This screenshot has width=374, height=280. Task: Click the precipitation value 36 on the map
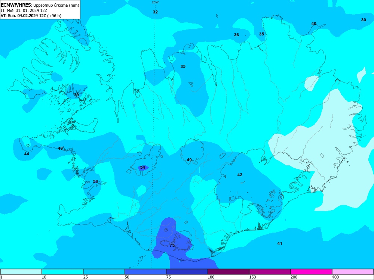(x=236, y=35)
